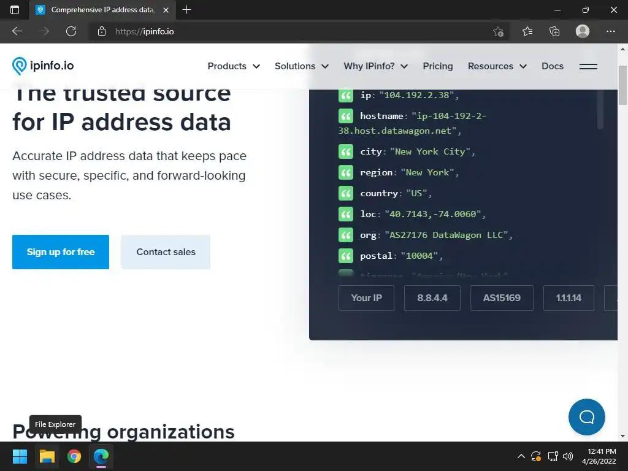Screen dimensions: 628x471
Task: Open the Pricing page
Action: pyautogui.click(x=438, y=66)
